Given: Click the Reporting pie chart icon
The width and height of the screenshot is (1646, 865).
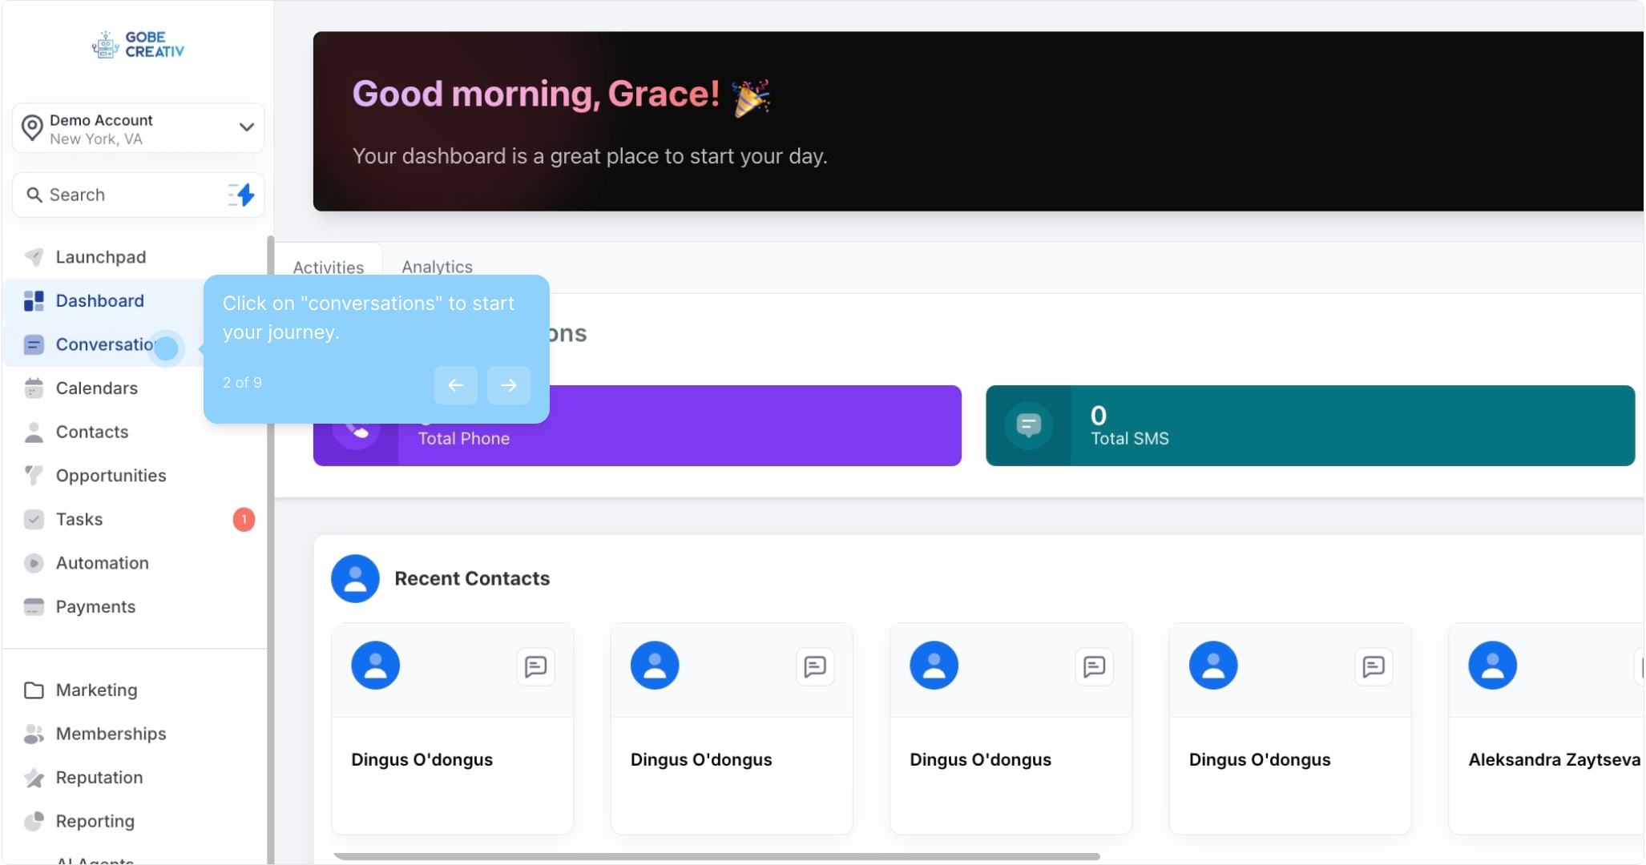Looking at the screenshot, I should click(34, 821).
